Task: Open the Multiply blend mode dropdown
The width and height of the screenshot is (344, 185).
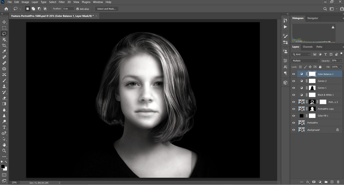Action: tap(306, 61)
